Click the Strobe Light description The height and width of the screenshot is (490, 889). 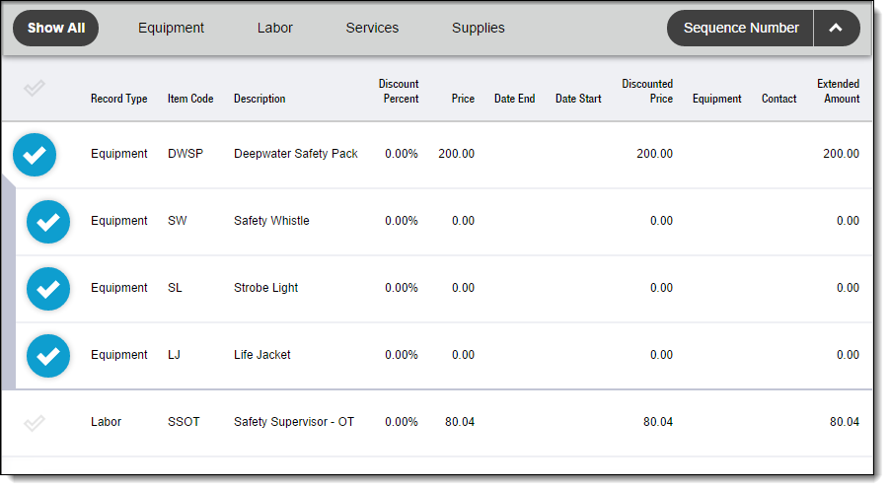pos(265,288)
